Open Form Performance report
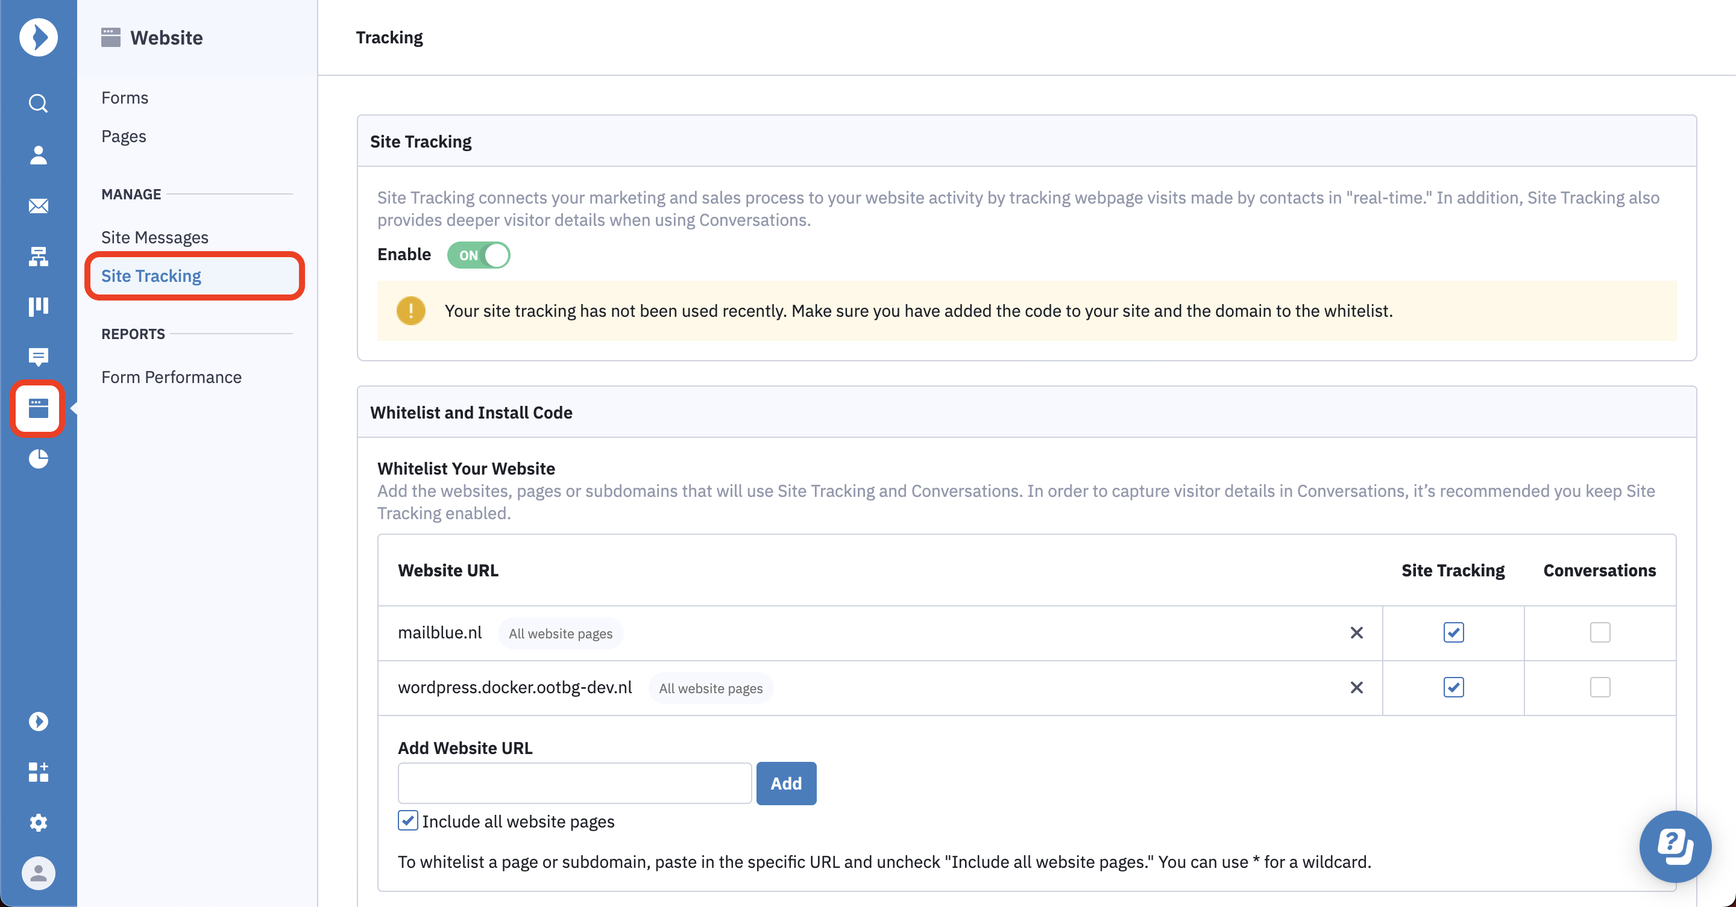This screenshot has width=1736, height=907. tap(171, 377)
